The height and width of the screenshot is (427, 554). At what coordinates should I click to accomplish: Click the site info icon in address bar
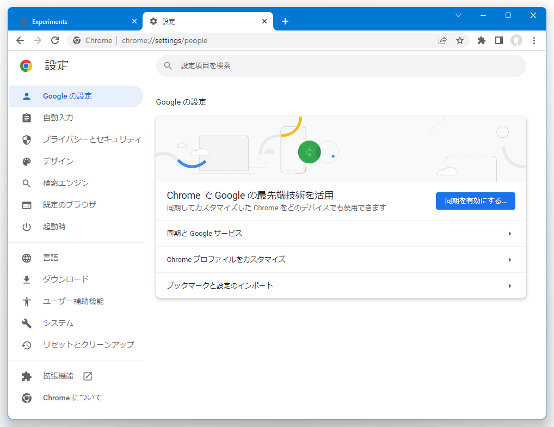pyautogui.click(x=77, y=41)
